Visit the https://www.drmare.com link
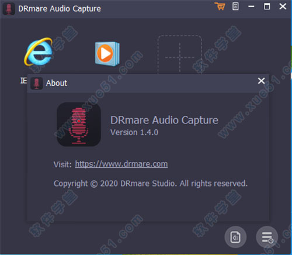This screenshot has width=292, height=255. (121, 164)
